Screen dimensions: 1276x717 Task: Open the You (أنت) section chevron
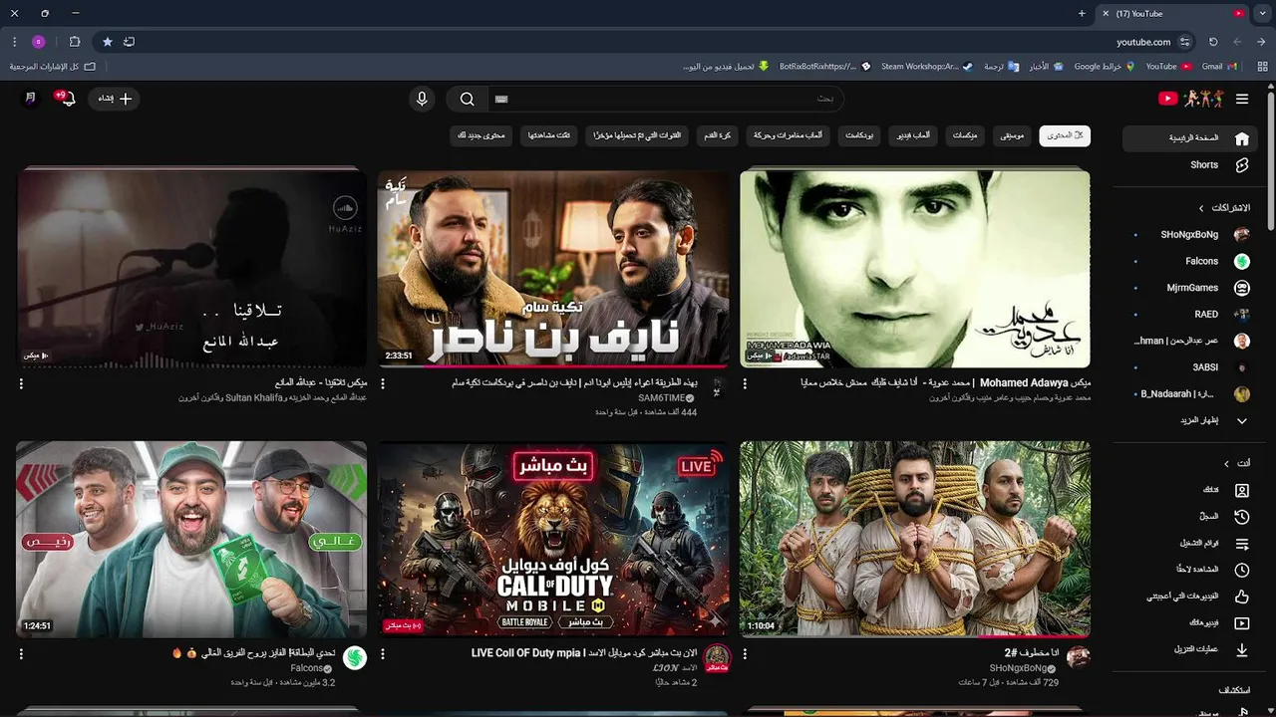coord(1227,464)
